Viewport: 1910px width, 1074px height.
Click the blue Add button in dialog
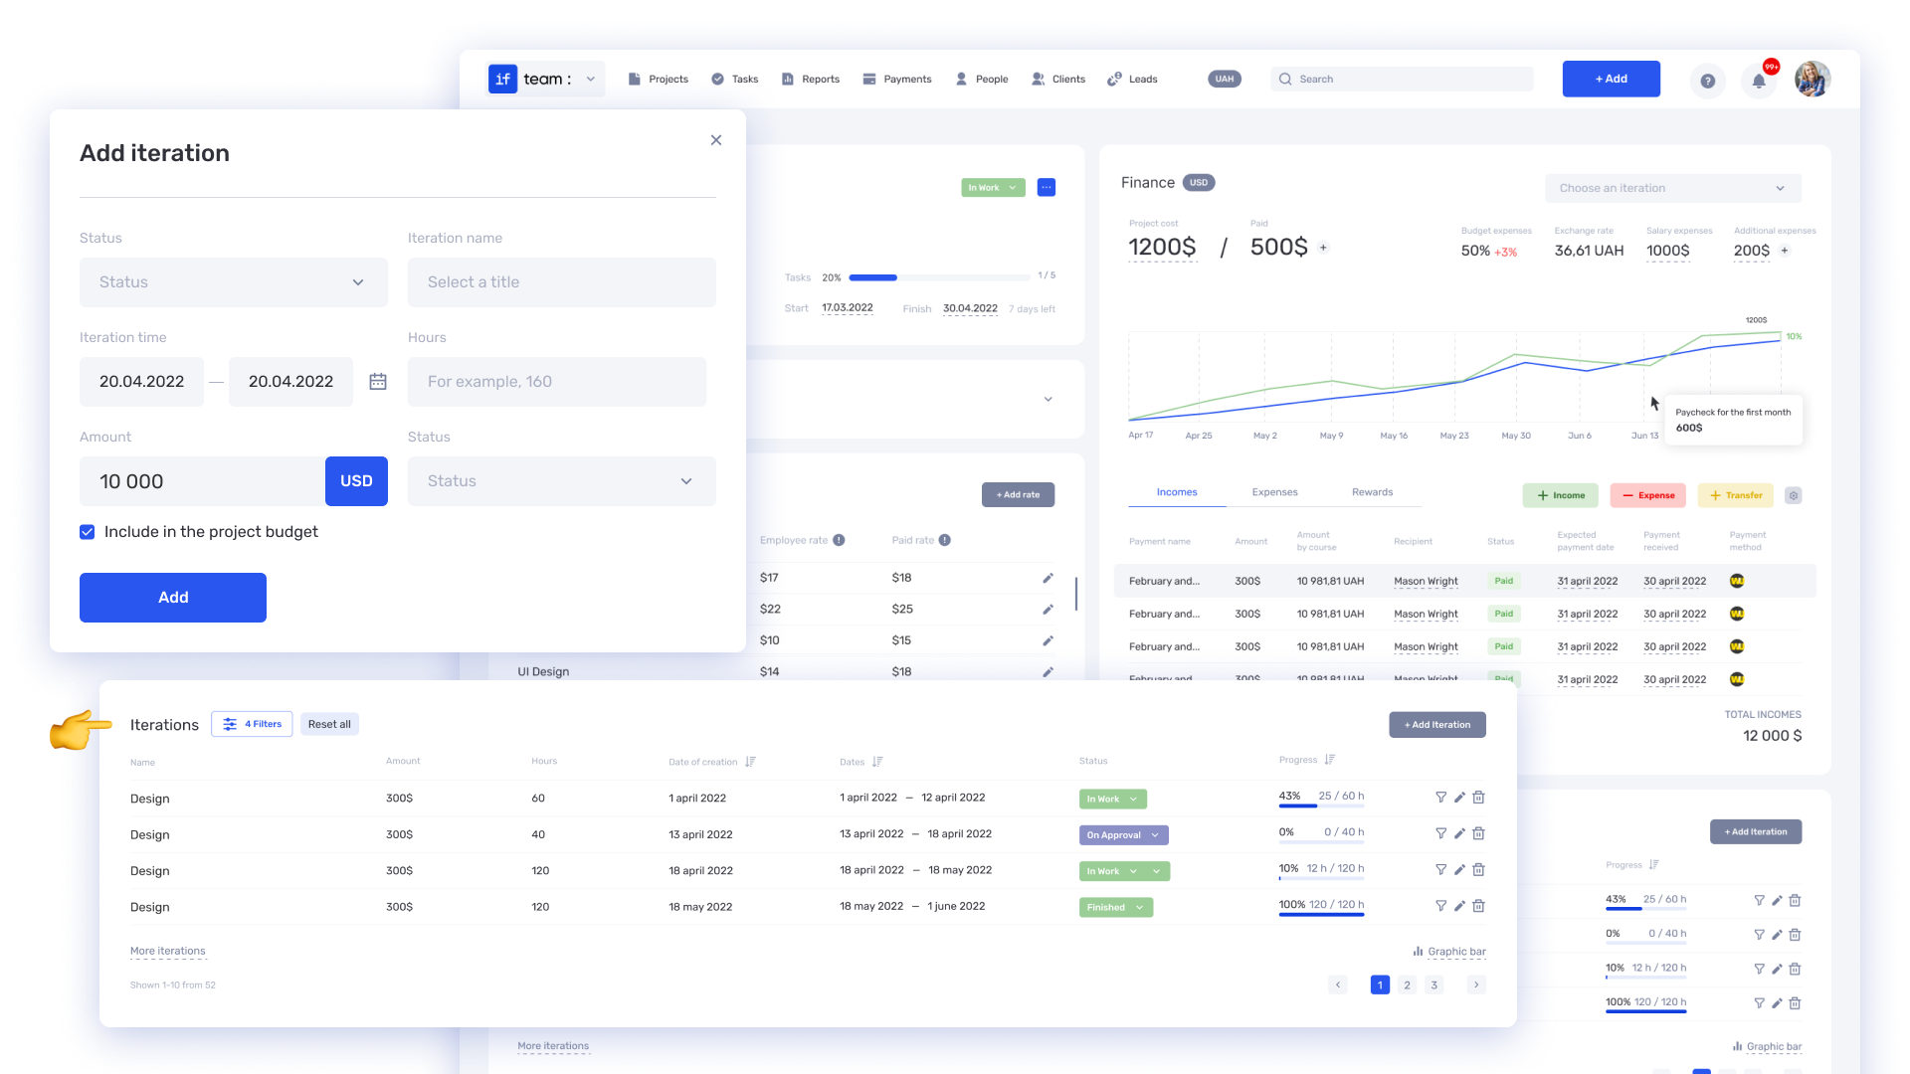click(173, 598)
